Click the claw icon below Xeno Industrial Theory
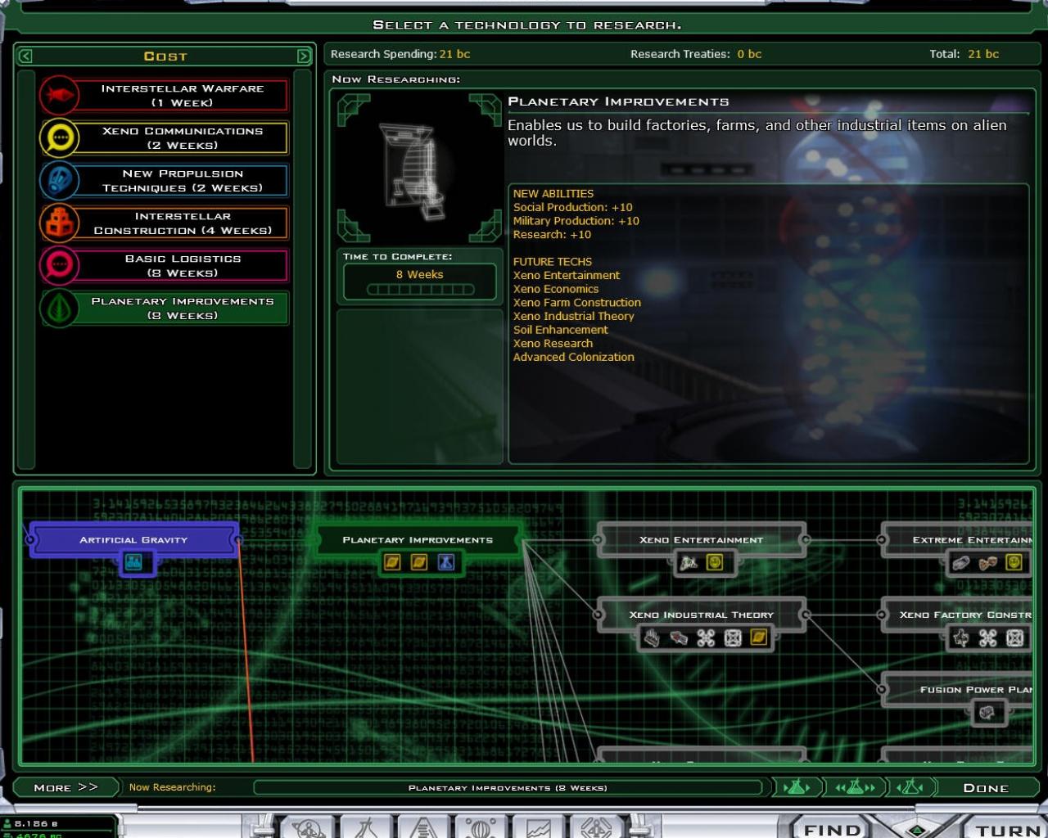This screenshot has width=1048, height=838. tap(650, 639)
